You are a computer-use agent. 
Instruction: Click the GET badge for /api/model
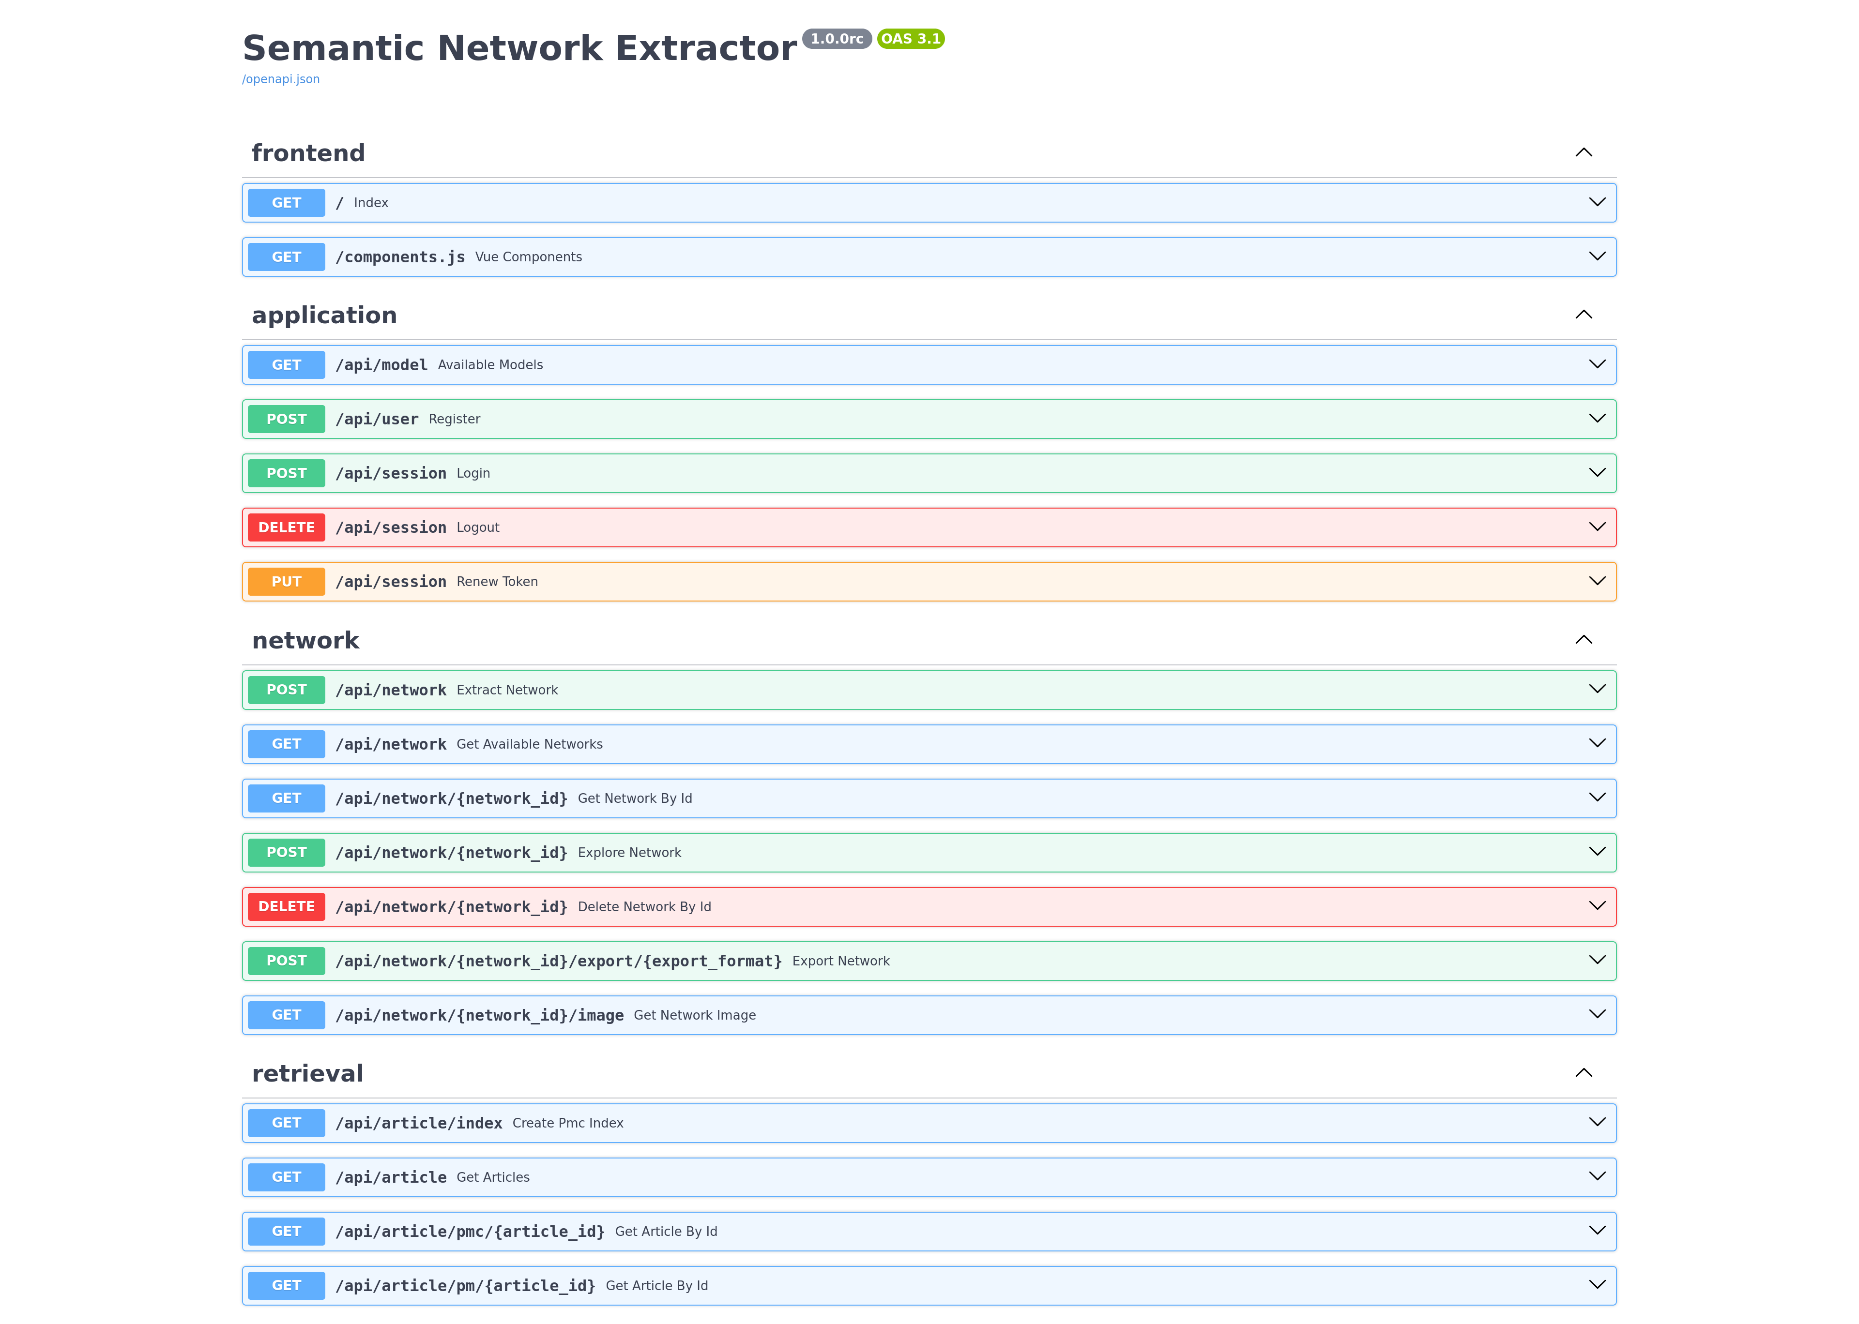pyautogui.click(x=286, y=364)
